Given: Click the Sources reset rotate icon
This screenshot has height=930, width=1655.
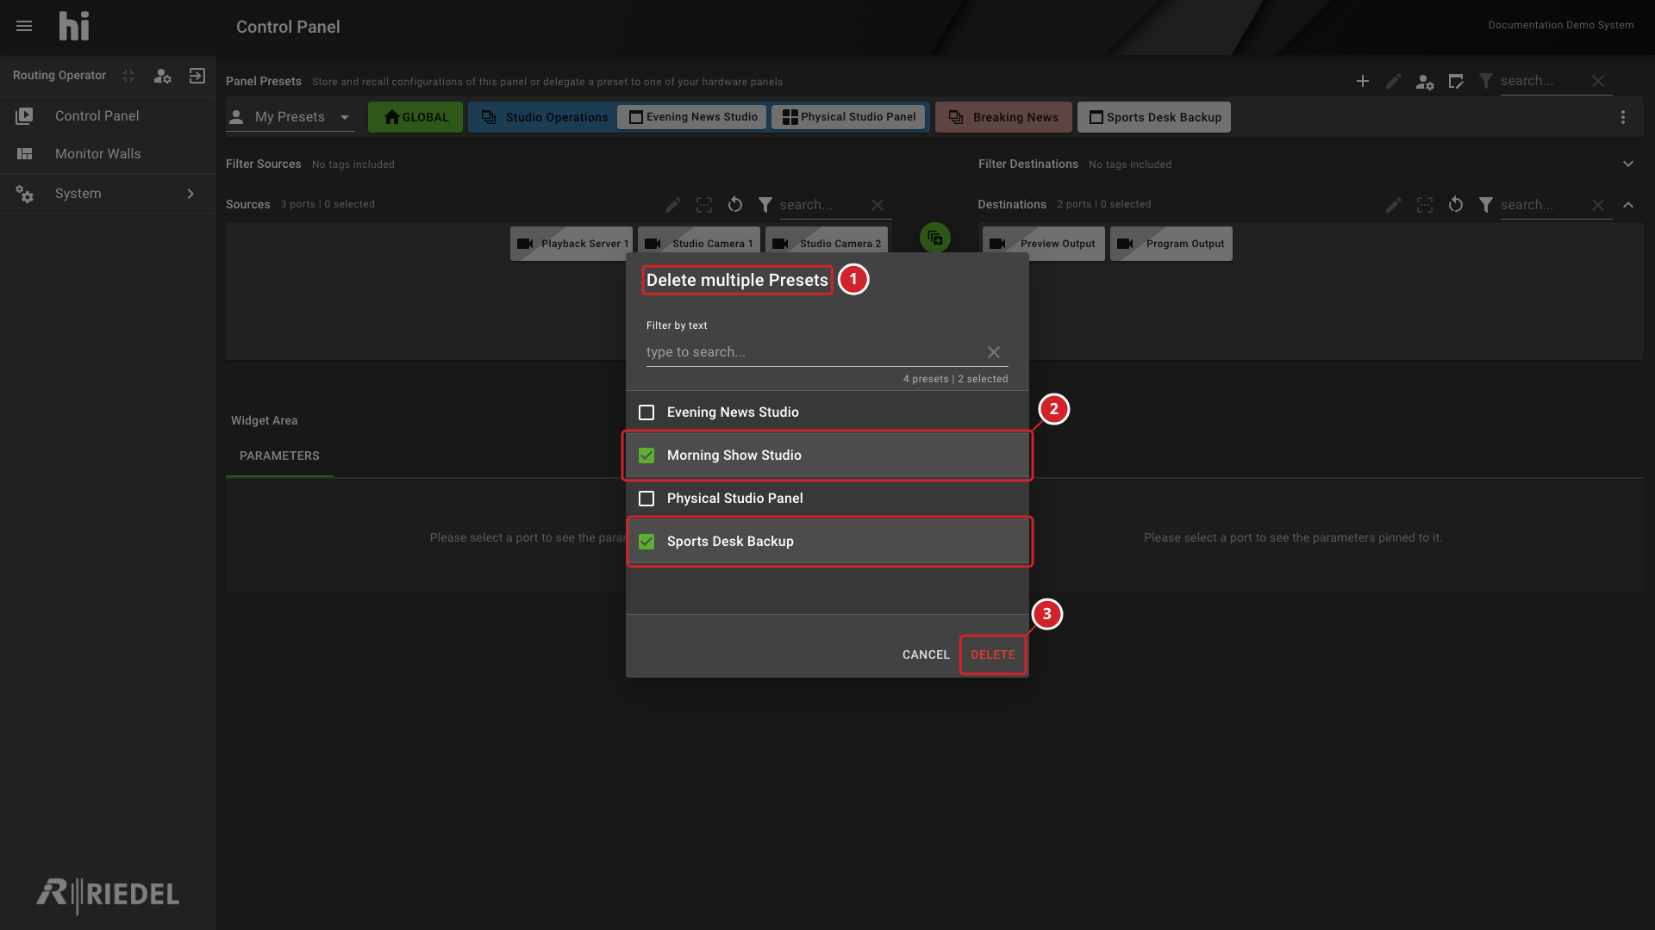Looking at the screenshot, I should (735, 205).
